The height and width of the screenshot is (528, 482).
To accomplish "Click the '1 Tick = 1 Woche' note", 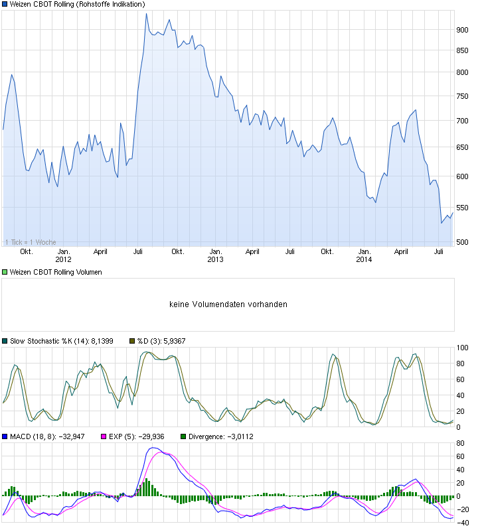I will pos(31,242).
